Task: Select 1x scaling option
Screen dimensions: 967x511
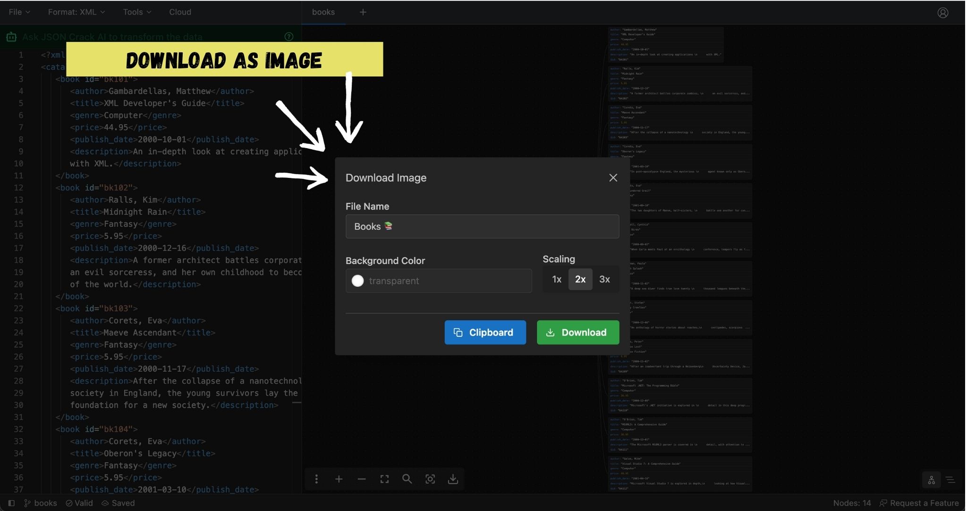Action: 556,278
